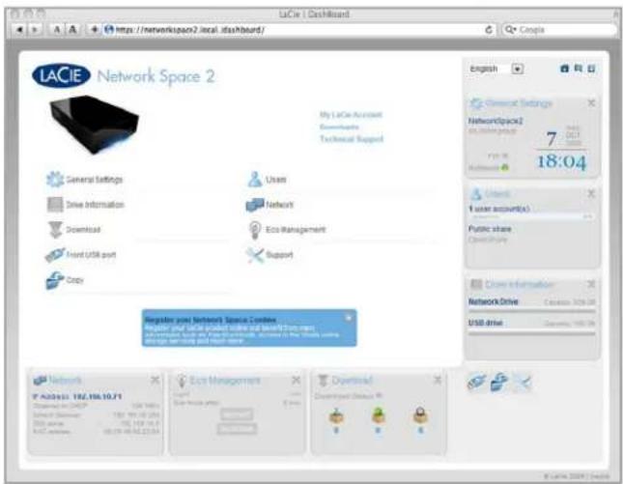Open the Technical Support link
The height and width of the screenshot is (484, 623).
[x=352, y=139]
